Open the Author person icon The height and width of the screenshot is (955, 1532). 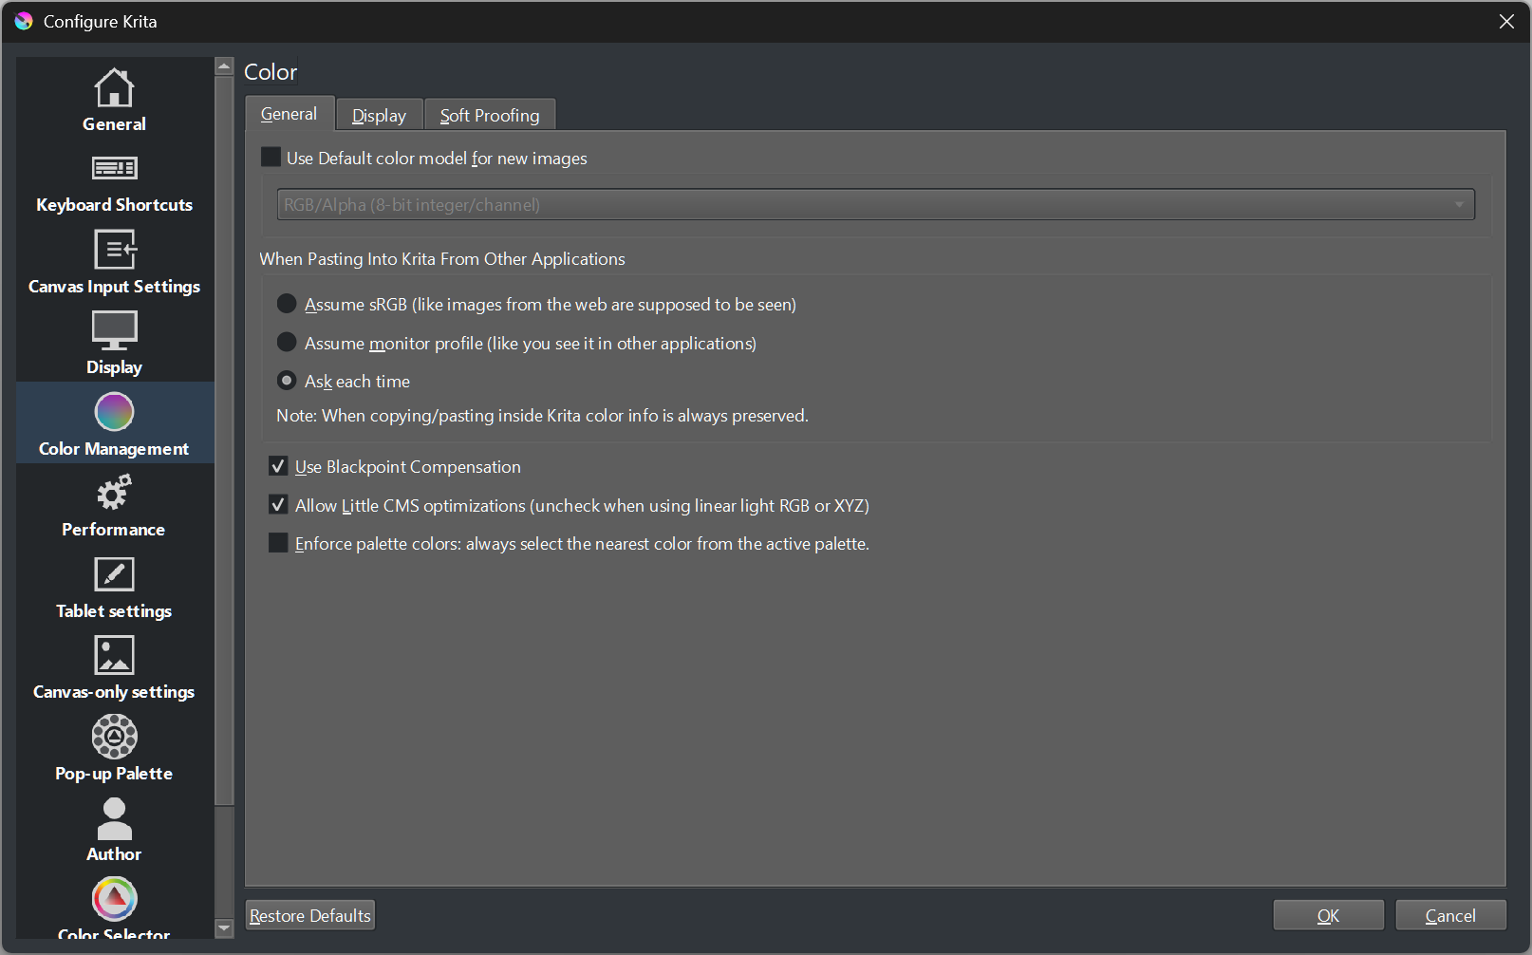pyautogui.click(x=114, y=818)
